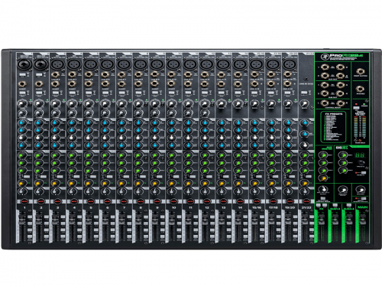Click the 48V phantom power switch under the LEDs

pos(356,108)
